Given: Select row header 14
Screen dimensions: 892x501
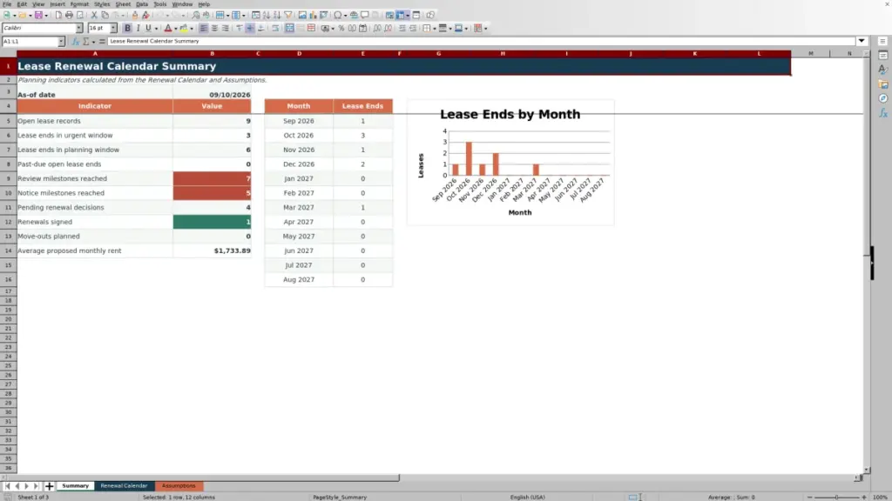Looking at the screenshot, I should tap(8, 250).
